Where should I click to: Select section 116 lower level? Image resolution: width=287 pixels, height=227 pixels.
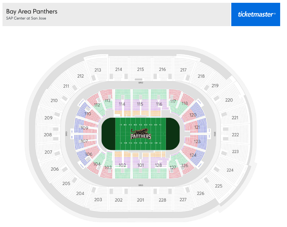pos(158,103)
